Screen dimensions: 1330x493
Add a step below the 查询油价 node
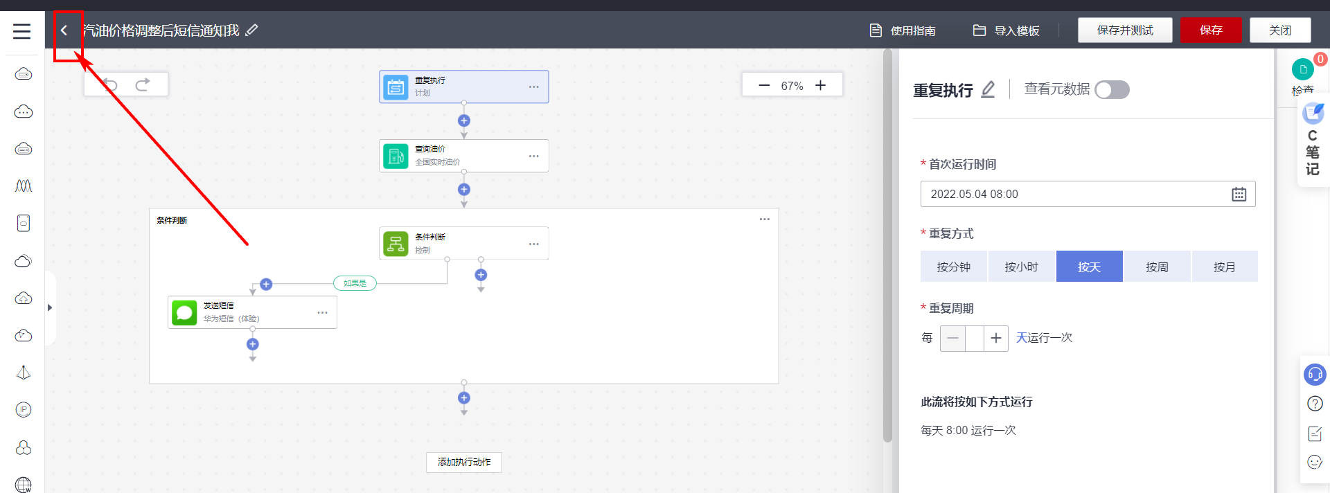click(x=464, y=189)
